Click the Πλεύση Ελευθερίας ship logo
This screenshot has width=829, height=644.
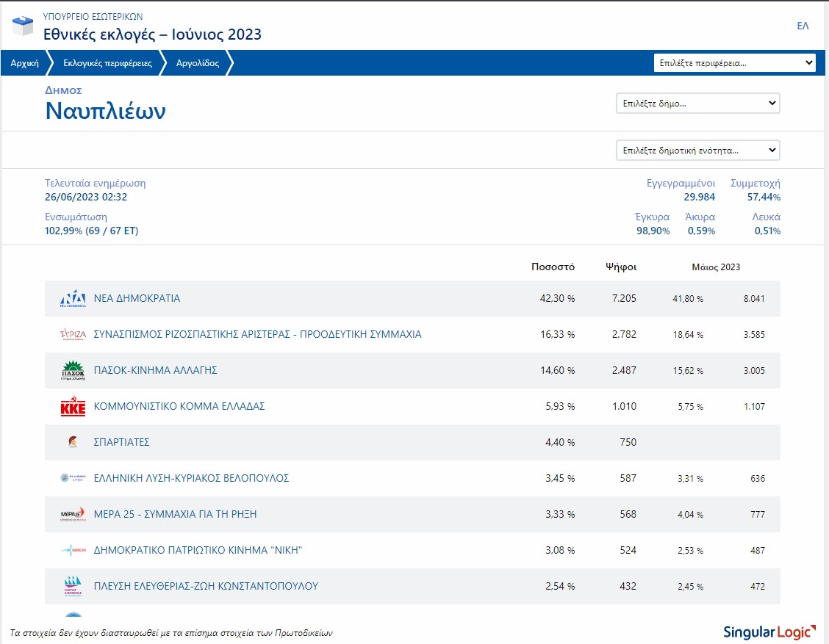pos(73,586)
